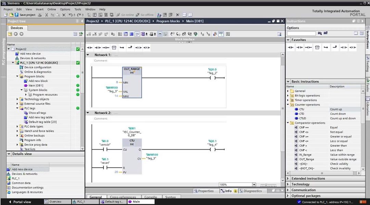Click the Cut scissors icon
Image resolution: width=370 pixels, height=205 pixels.
click(47, 15)
